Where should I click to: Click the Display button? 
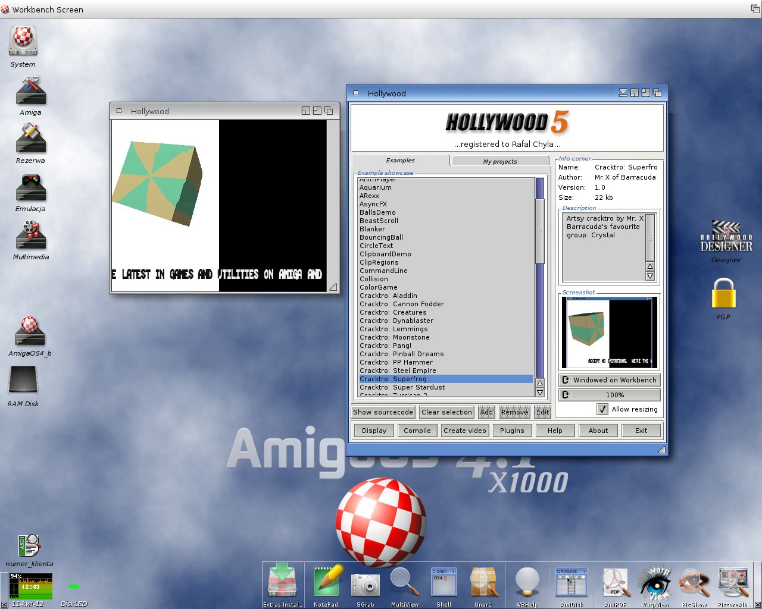(x=374, y=431)
